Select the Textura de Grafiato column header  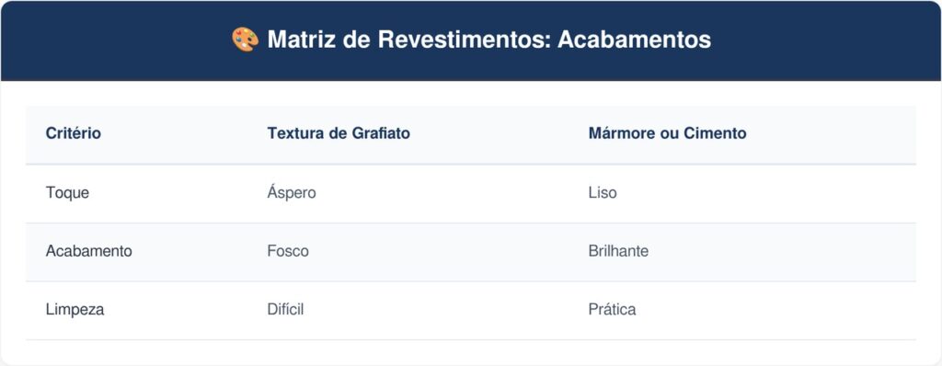[339, 133]
